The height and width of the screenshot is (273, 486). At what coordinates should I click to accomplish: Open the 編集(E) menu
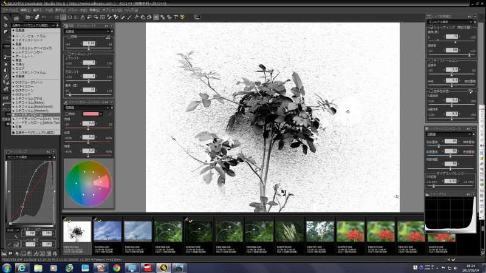[26, 10]
